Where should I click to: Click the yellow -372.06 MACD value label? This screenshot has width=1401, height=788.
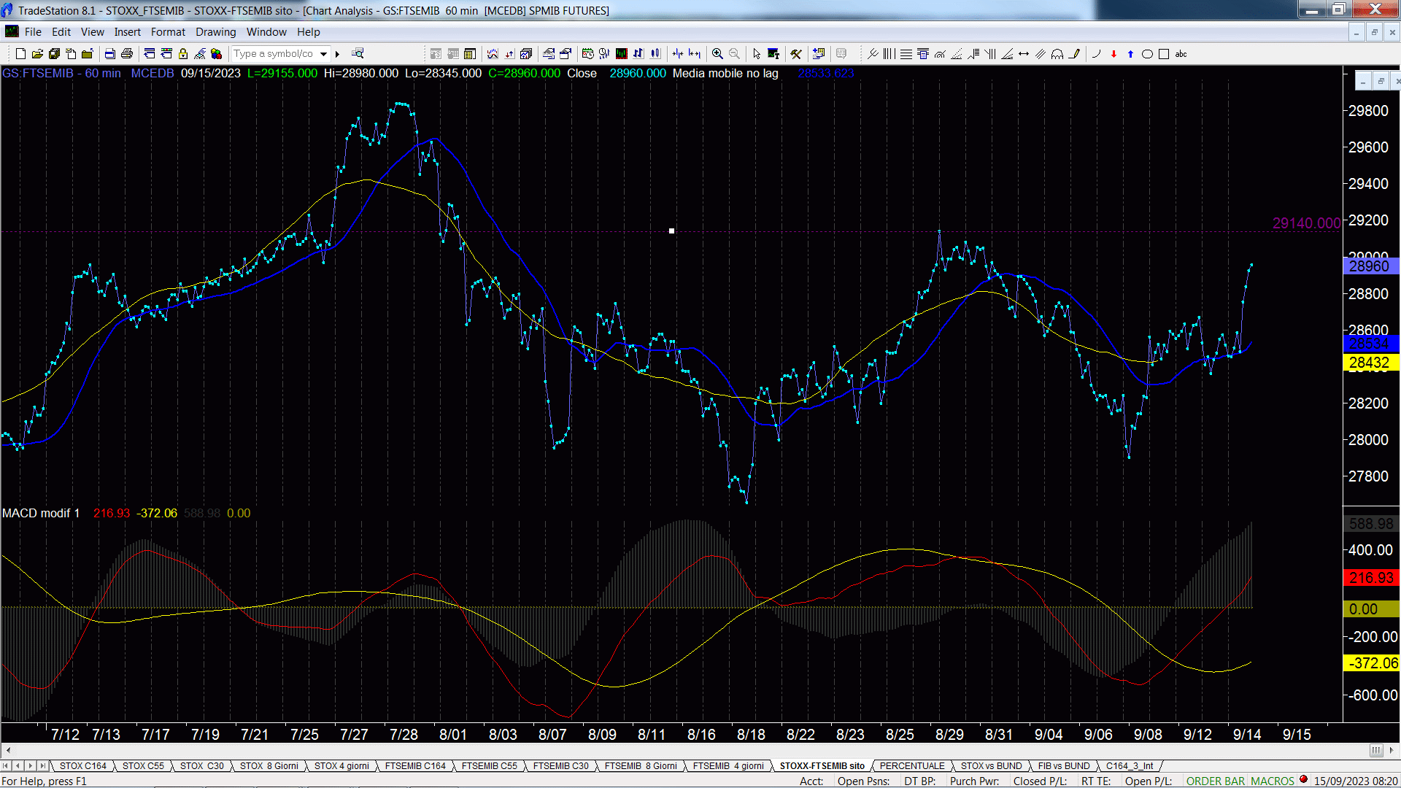point(1371,663)
